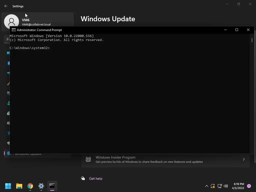Click the Settings window title text

point(18,6)
